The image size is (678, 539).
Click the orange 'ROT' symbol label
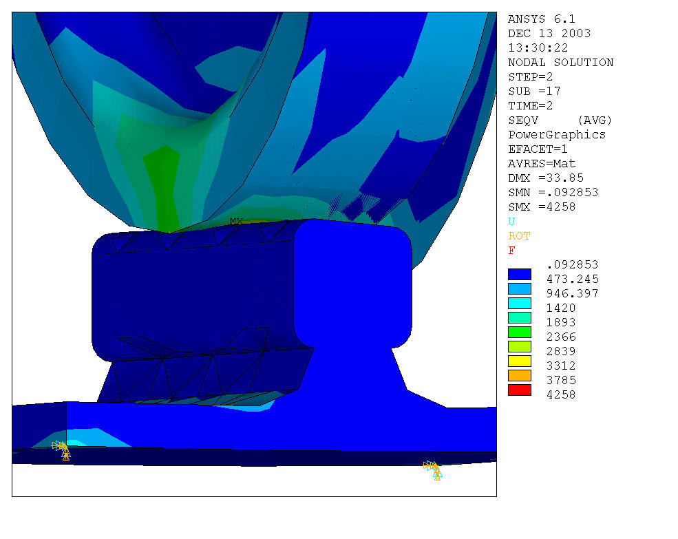point(519,235)
